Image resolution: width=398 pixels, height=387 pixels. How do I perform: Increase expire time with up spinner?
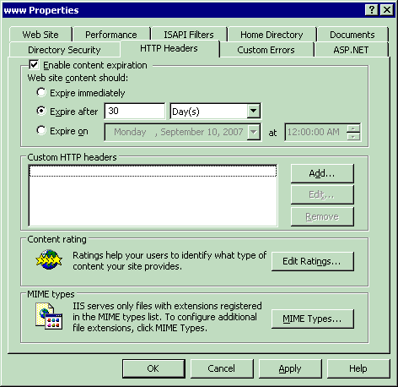[x=353, y=128]
